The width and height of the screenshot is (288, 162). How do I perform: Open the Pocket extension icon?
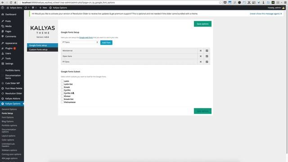coord(225,3)
